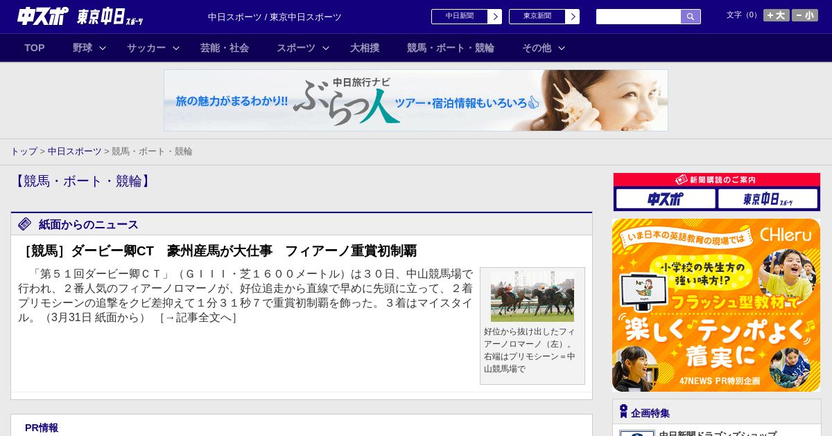832x436 pixels.
Task: Click the 東京中日スポーツ logo in header
Action: pos(110,17)
